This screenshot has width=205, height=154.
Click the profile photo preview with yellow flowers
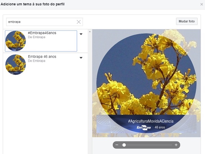(146, 83)
